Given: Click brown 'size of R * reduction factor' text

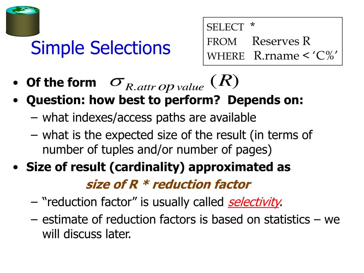Looking at the screenshot, I should [168, 184].
